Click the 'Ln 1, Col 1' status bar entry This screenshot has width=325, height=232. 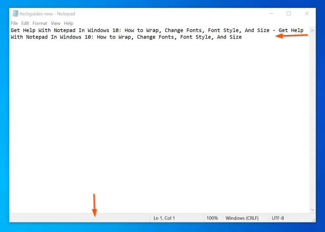(164, 218)
